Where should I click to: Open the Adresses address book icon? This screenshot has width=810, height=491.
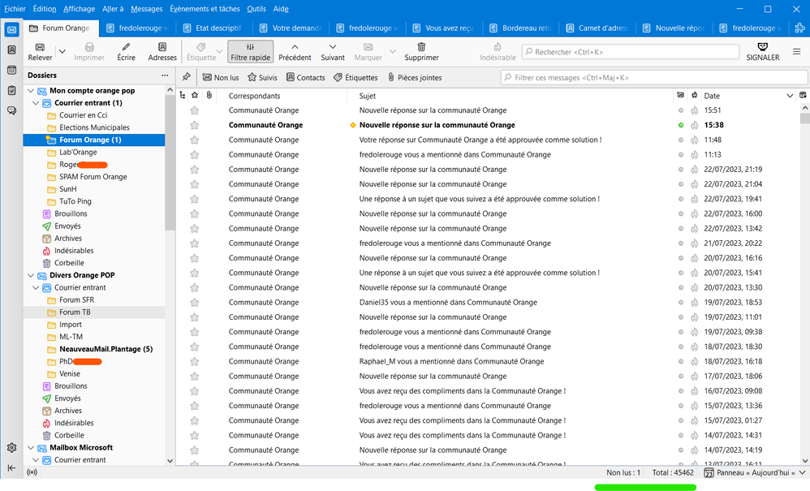(x=162, y=48)
